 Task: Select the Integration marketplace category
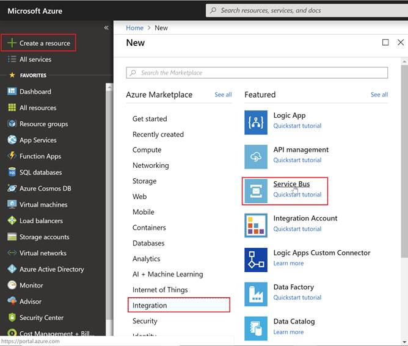tap(179, 305)
